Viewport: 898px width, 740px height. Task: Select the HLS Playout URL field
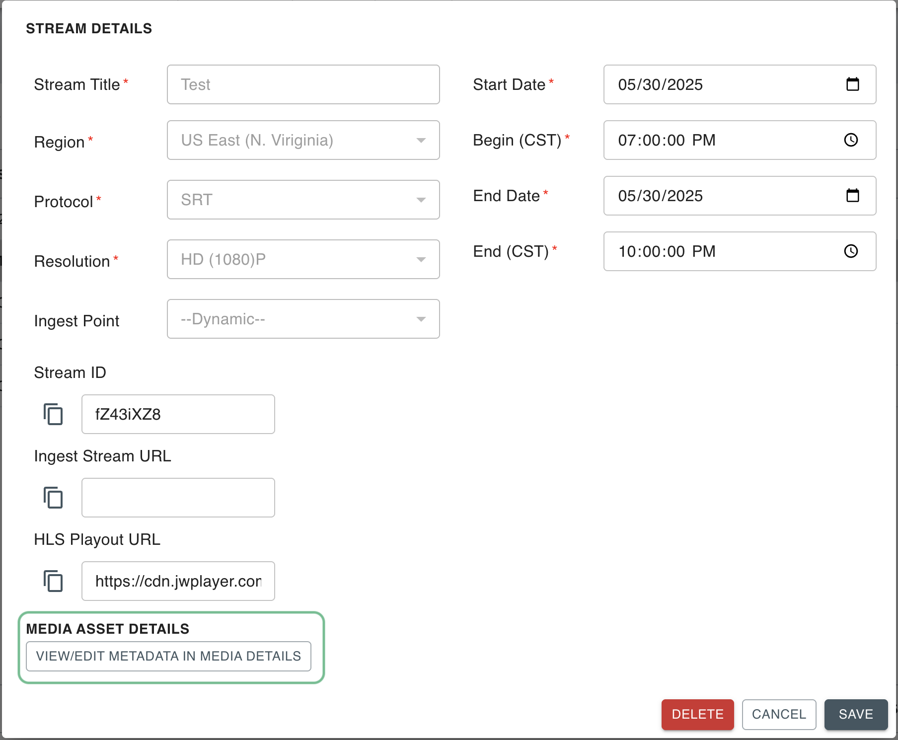pos(178,581)
